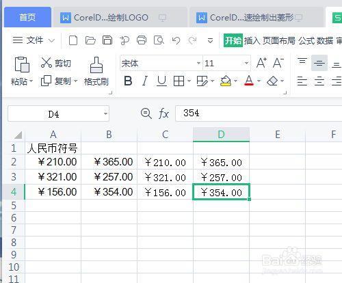Click the Undo arrow
Screen dimensions: 342x283
click(176, 40)
